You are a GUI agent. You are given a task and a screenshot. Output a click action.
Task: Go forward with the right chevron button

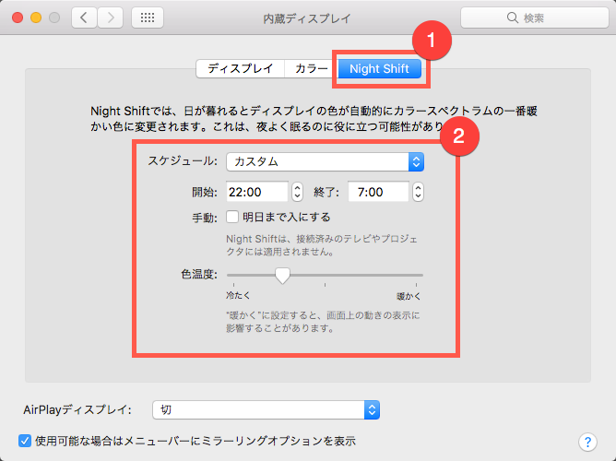pos(111,18)
